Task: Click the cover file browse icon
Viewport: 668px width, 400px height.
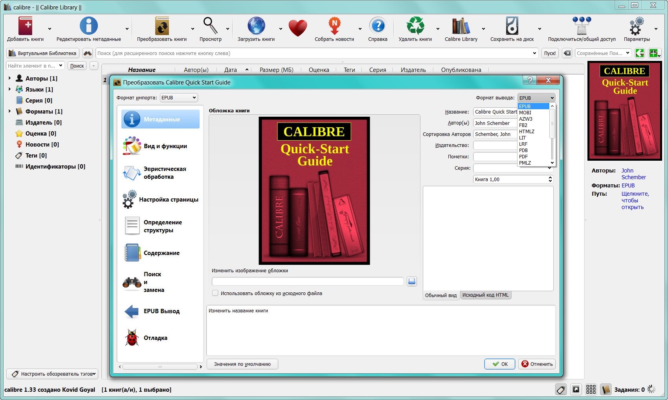Action: 411,281
